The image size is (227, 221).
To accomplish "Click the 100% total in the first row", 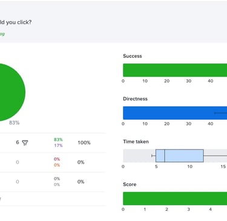I will point(84,143).
